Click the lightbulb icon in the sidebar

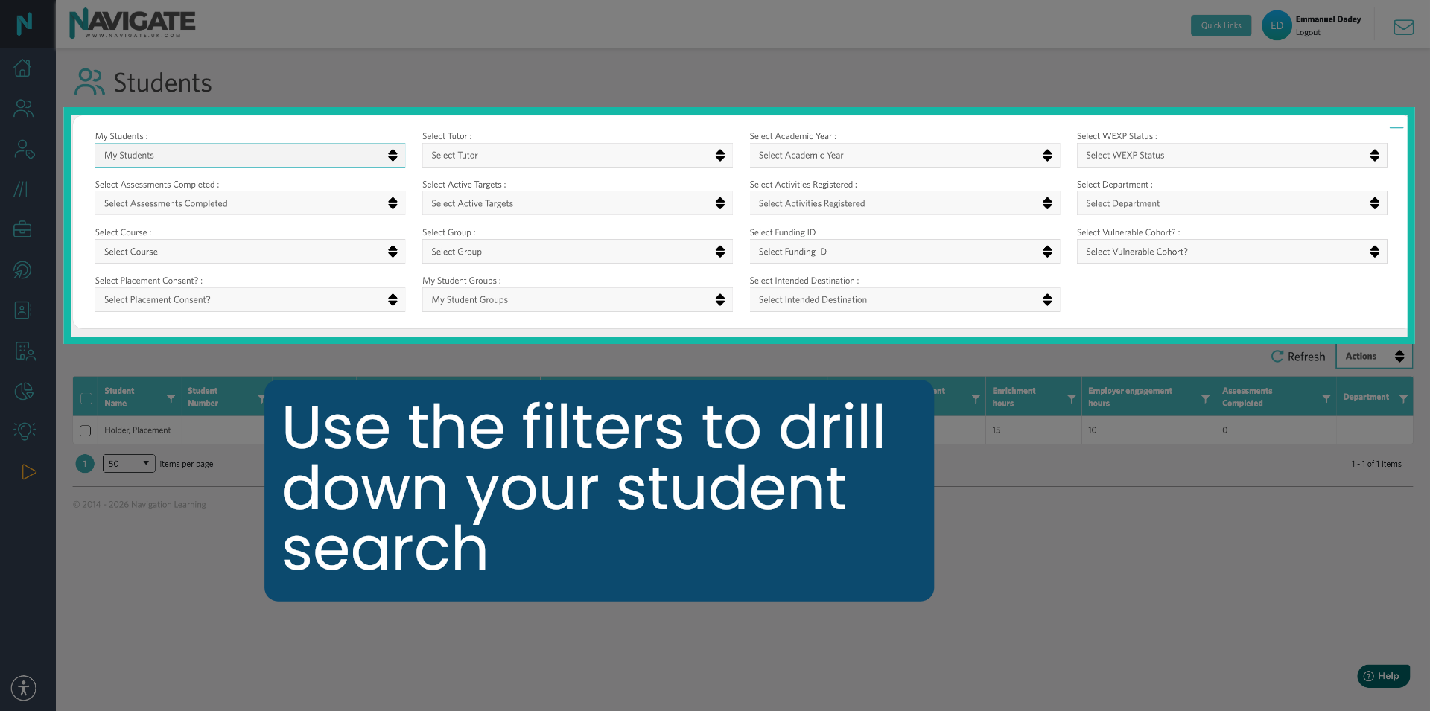point(24,430)
